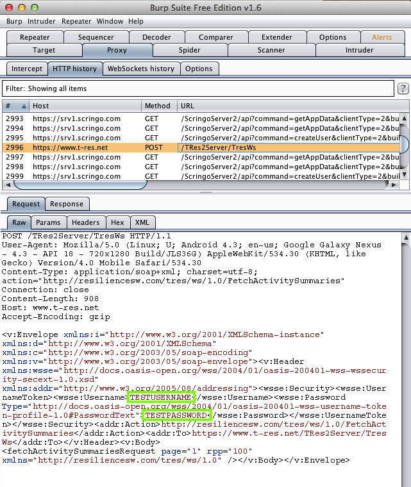Select the Raw view tab
The height and width of the screenshot is (487, 411).
pos(19,223)
